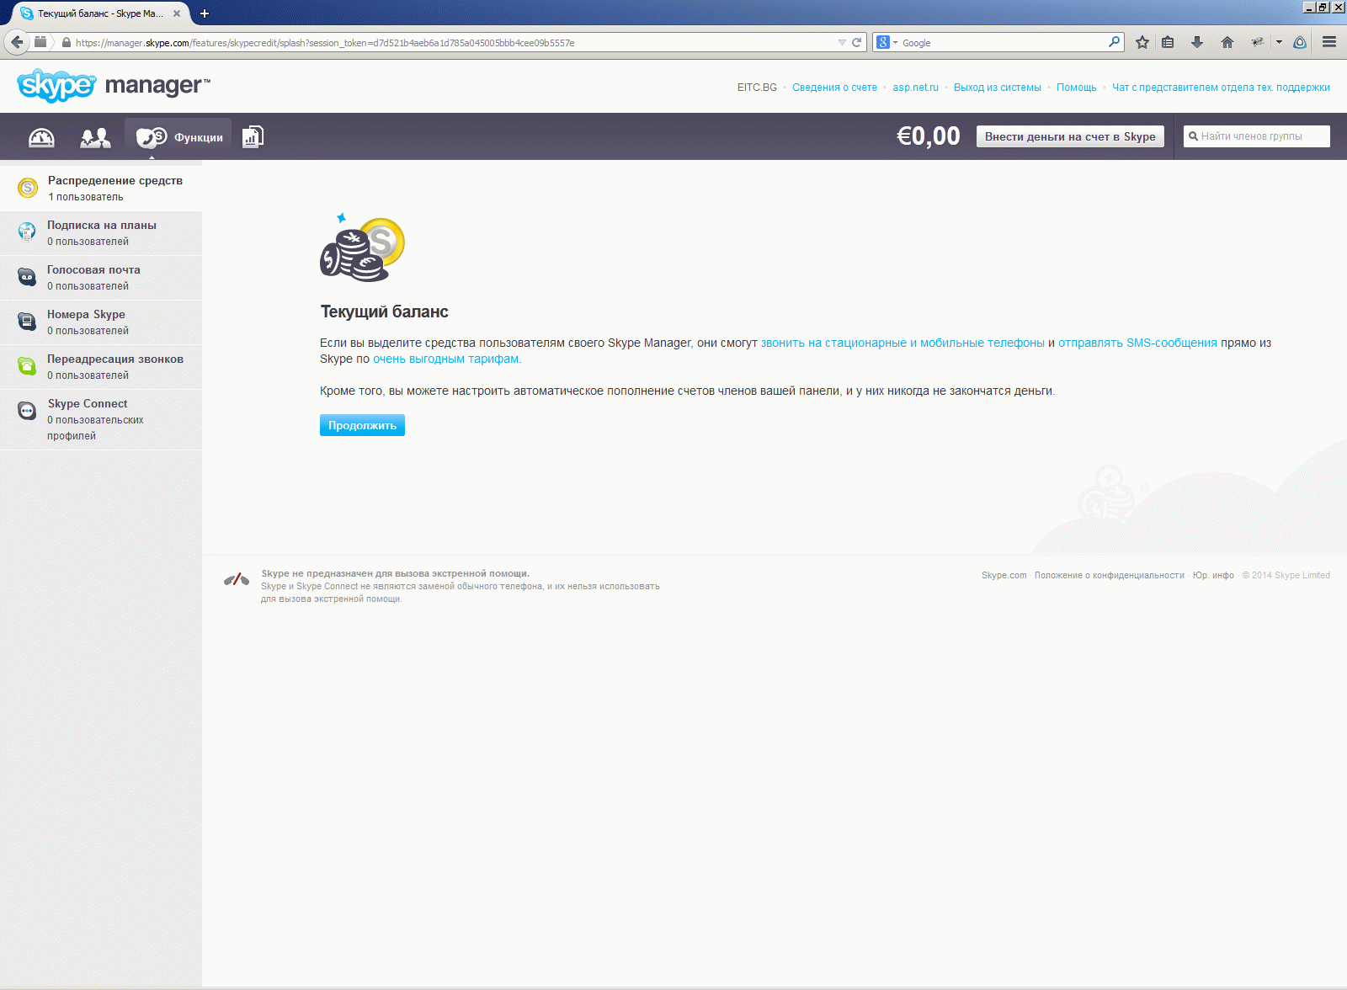This screenshot has height=990, width=1347.
Task: Close the Текущий баланс browser tab
Action: (x=177, y=13)
